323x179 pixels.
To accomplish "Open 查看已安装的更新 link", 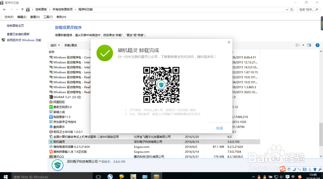I will tap(18, 34).
